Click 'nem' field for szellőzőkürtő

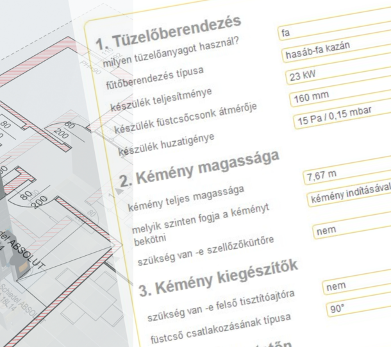352,226
